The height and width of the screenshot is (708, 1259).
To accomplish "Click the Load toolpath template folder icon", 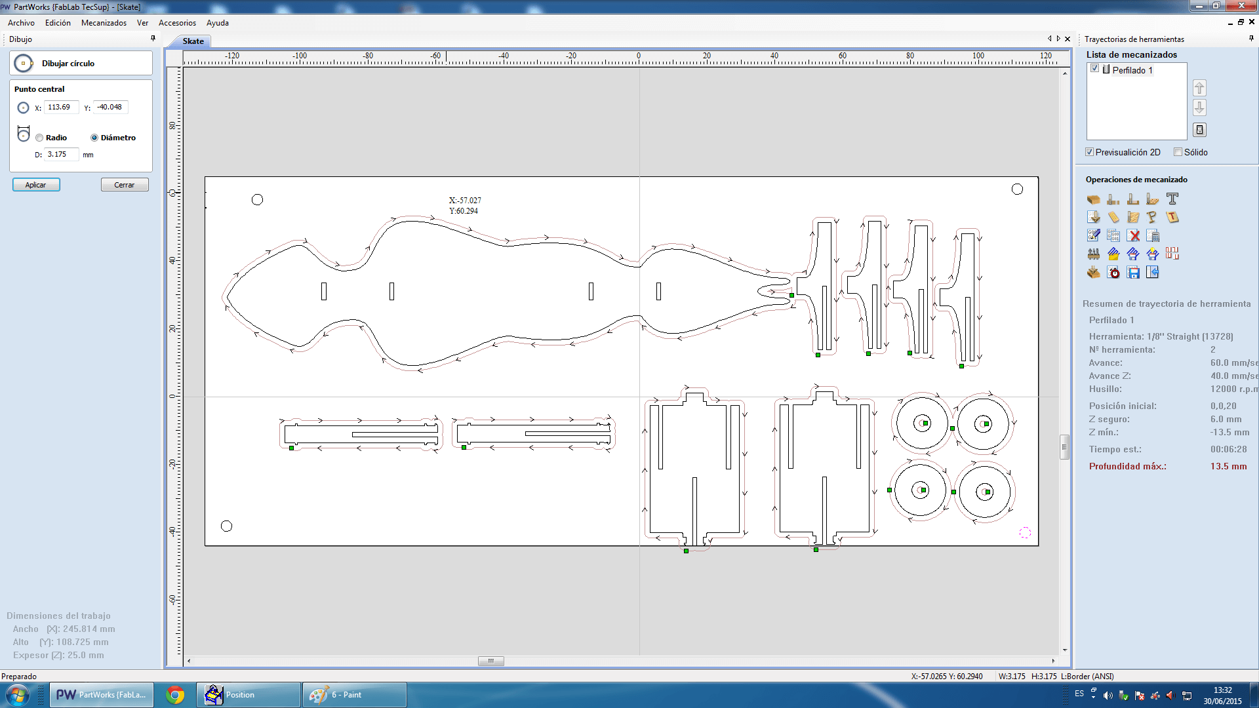I will coord(1113,254).
